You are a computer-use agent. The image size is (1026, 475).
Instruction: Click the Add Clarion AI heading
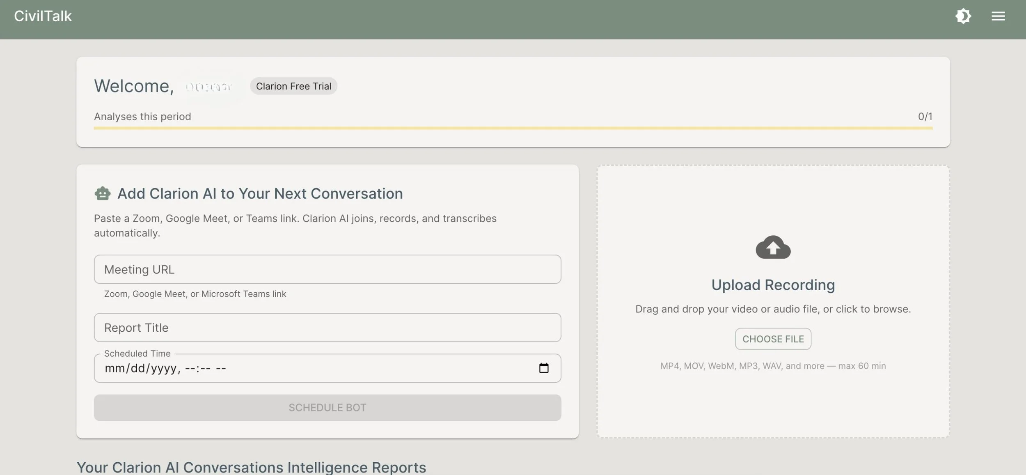(260, 194)
